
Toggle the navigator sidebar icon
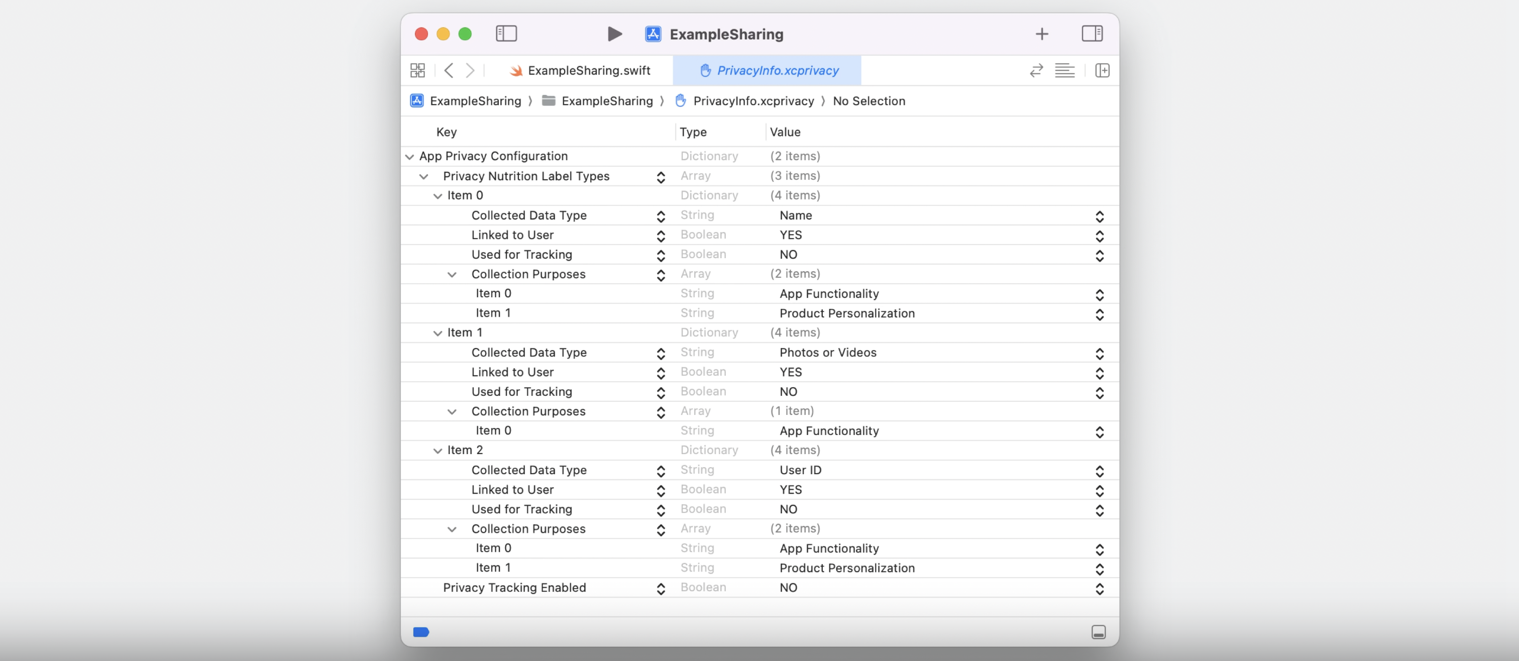pyautogui.click(x=506, y=34)
